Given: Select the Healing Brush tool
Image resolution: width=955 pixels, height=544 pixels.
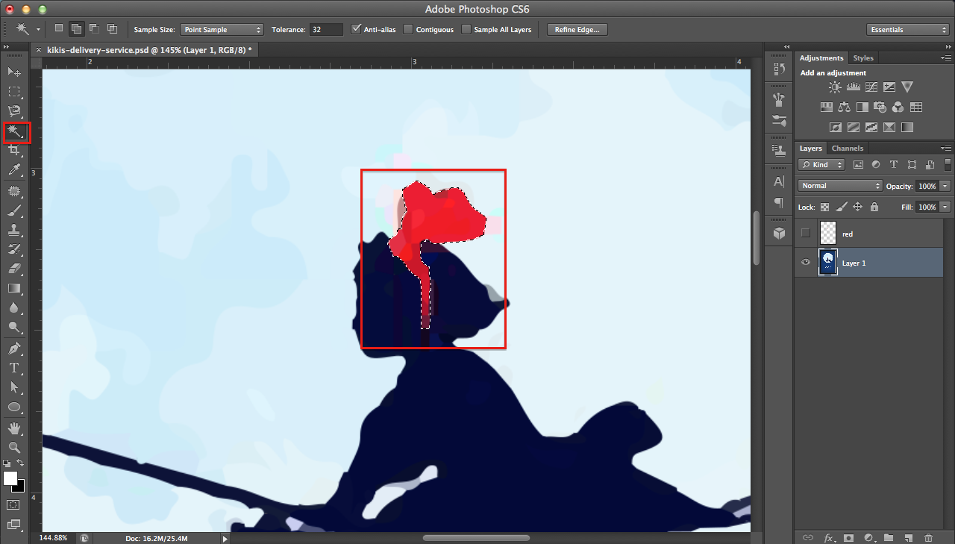Looking at the screenshot, I should point(14,191).
